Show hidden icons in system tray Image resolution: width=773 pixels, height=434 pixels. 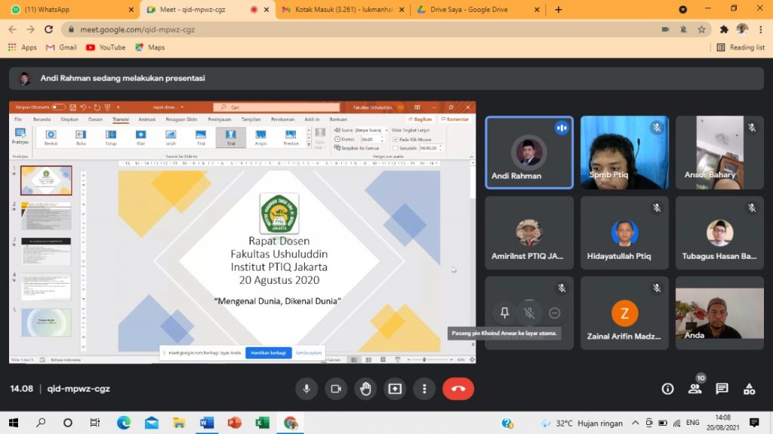pyautogui.click(x=636, y=423)
